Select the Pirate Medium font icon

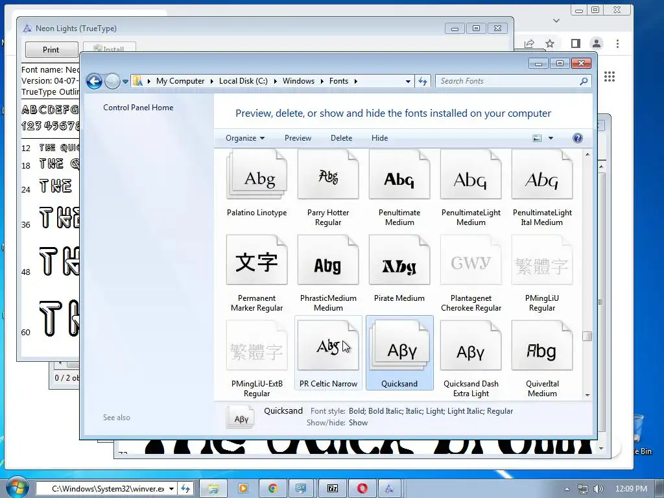pos(399,260)
